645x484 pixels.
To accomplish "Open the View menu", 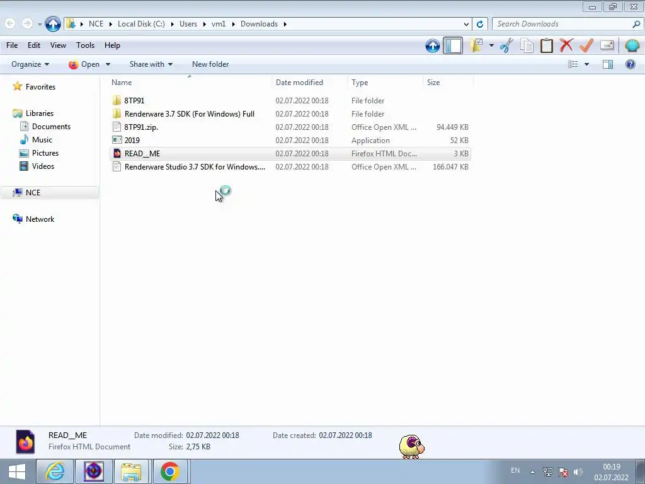I will click(58, 45).
